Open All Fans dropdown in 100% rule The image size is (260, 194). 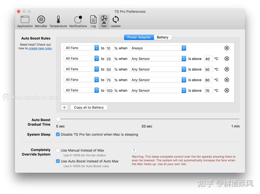[81, 90]
